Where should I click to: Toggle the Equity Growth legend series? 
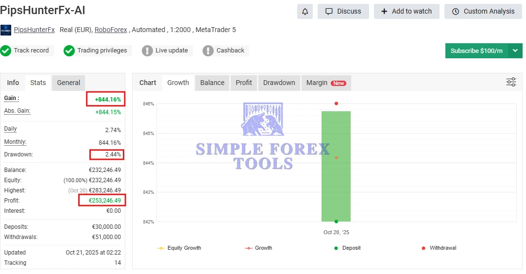pos(180,248)
